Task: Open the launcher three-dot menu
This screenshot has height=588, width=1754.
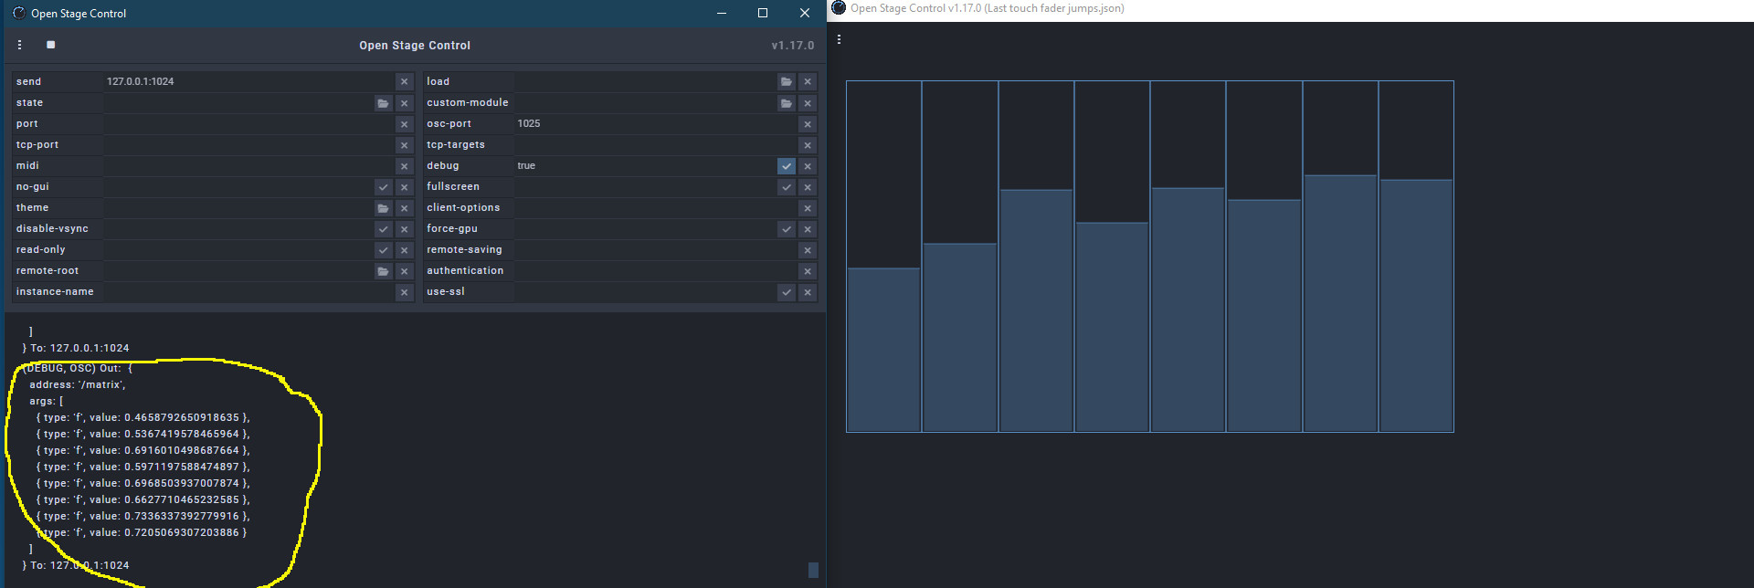Action: (19, 45)
